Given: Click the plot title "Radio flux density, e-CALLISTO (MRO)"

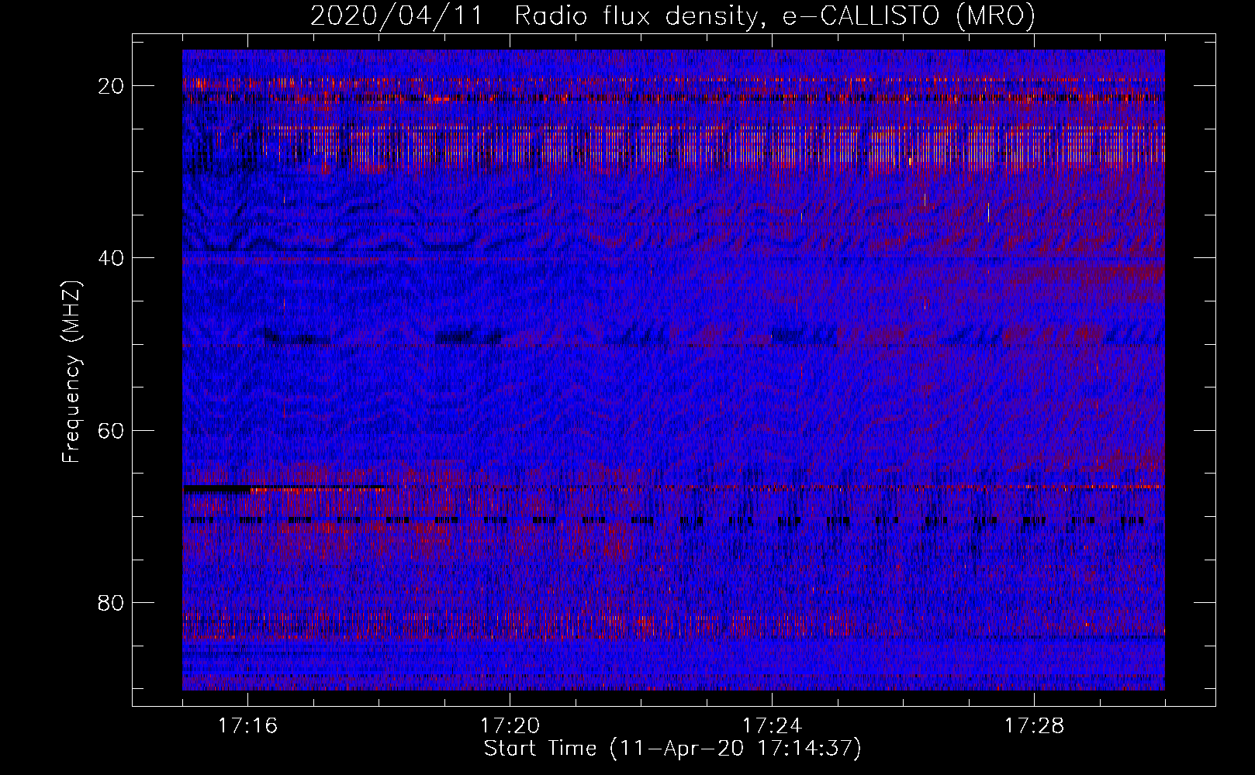Looking at the screenshot, I should point(775,15).
